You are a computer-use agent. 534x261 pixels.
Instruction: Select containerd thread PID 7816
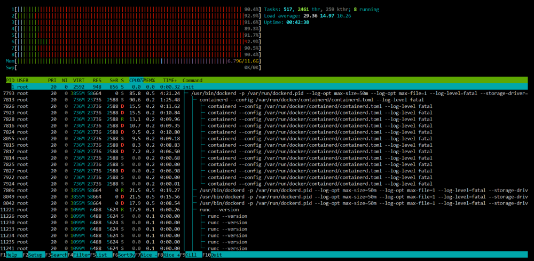[x=264, y=125]
